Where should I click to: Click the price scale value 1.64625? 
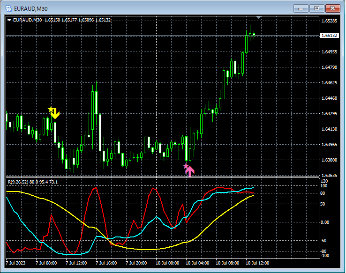[329, 82]
